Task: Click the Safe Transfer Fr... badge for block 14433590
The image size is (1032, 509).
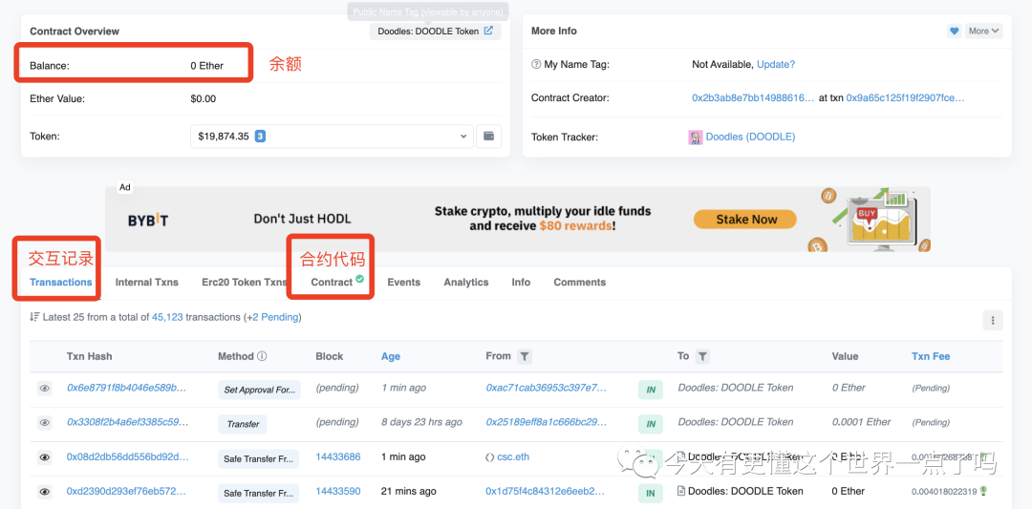Action: coord(258,493)
